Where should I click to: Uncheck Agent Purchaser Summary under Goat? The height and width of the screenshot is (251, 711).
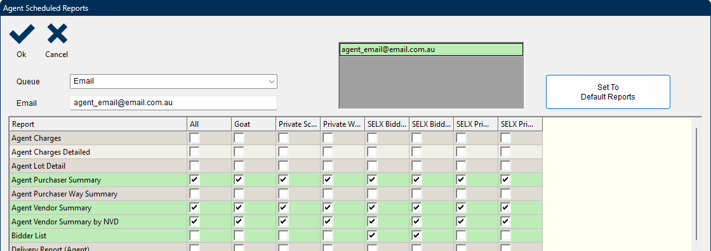[x=239, y=180]
